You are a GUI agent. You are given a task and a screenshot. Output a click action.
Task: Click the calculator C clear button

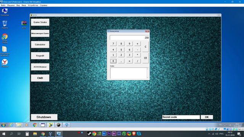(146, 47)
